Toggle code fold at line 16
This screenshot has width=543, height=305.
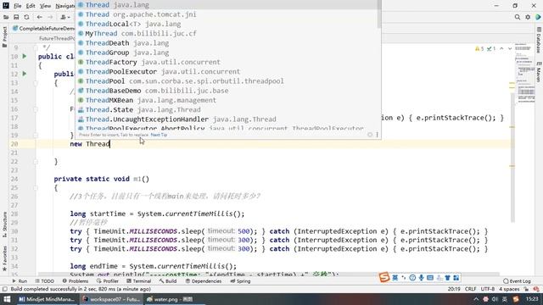point(36,109)
